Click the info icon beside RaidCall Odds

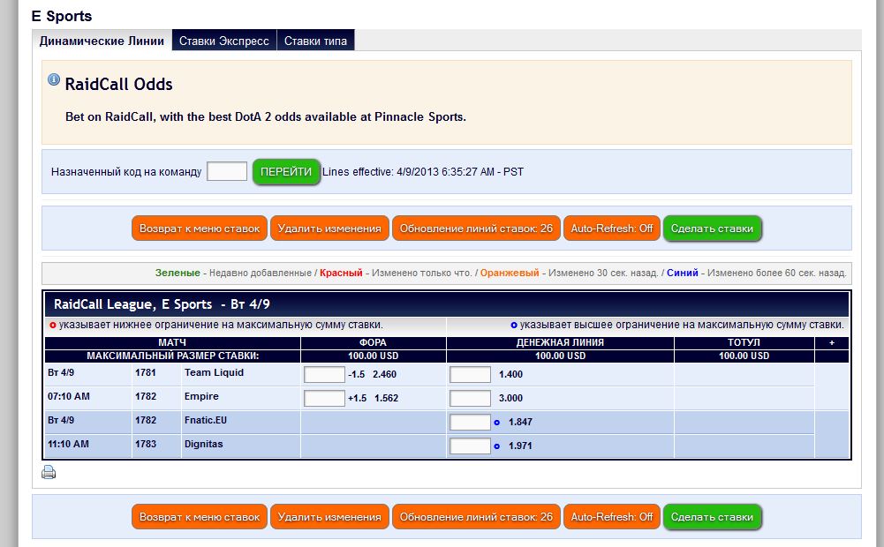(x=54, y=79)
